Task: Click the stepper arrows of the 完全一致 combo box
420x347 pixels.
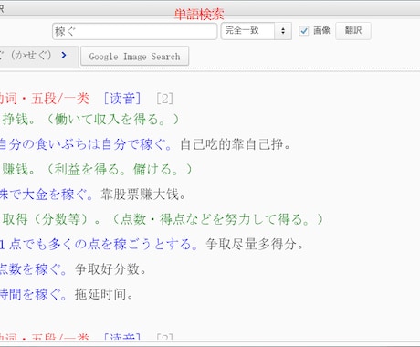Action: point(283,31)
